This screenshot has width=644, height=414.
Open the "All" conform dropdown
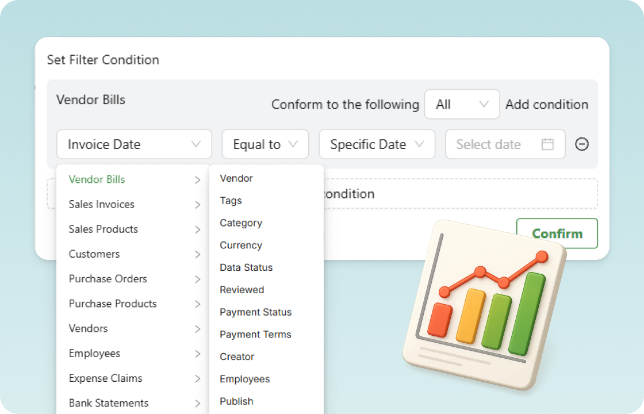point(462,104)
